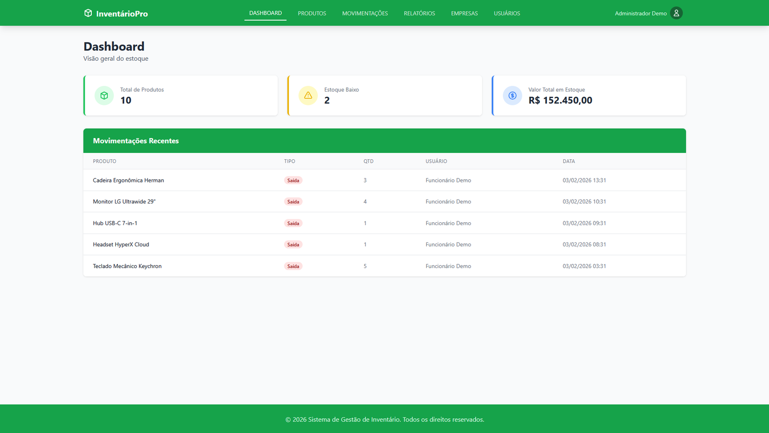The height and width of the screenshot is (433, 769).
Task: Click Administrador Demo in the top bar
Action: pyautogui.click(x=640, y=13)
